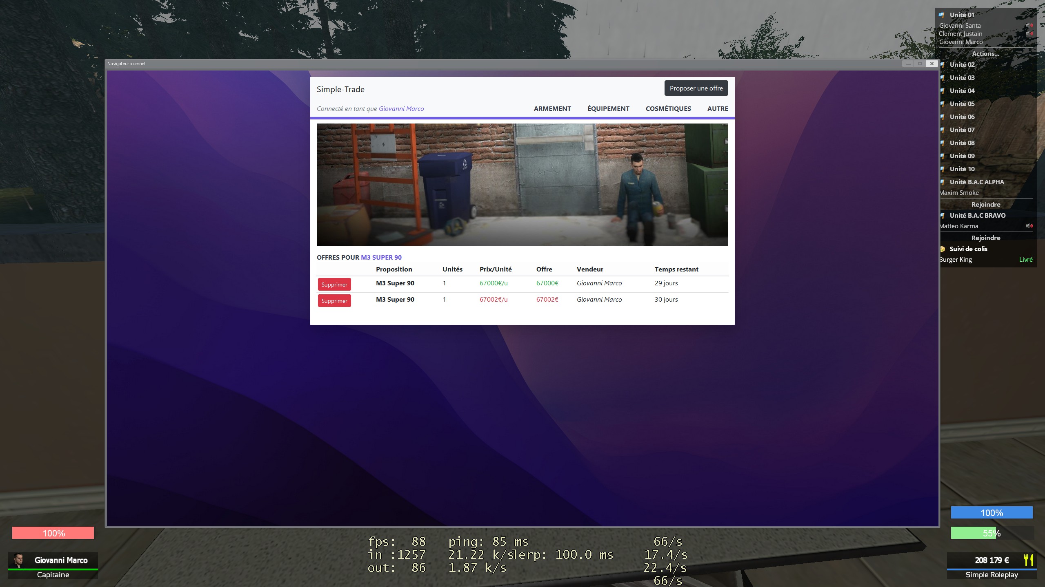
Task: Close the Navigateur internet window
Action: pos(932,64)
